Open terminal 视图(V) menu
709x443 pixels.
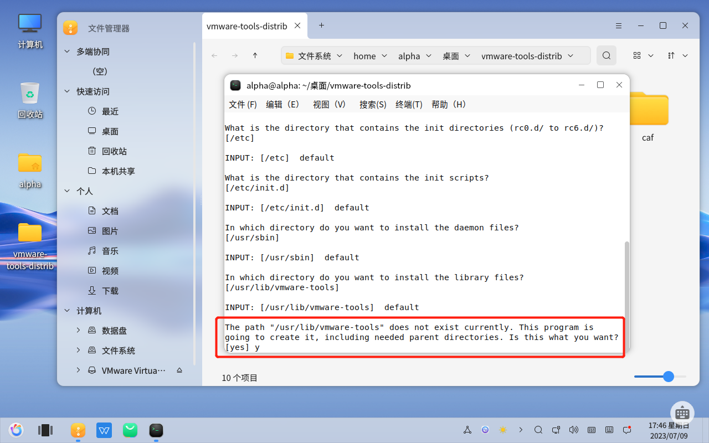point(330,104)
